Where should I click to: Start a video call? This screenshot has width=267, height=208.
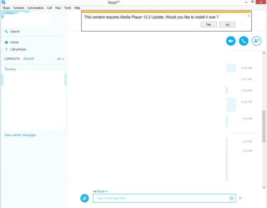tap(231, 41)
